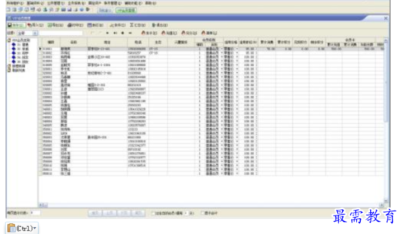Click the first flame-icon card action button
401x234 pixels.
[x=149, y=33]
